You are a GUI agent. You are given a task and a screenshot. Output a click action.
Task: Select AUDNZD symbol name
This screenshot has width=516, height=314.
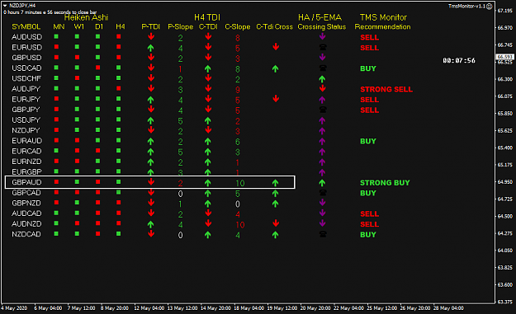point(26,223)
